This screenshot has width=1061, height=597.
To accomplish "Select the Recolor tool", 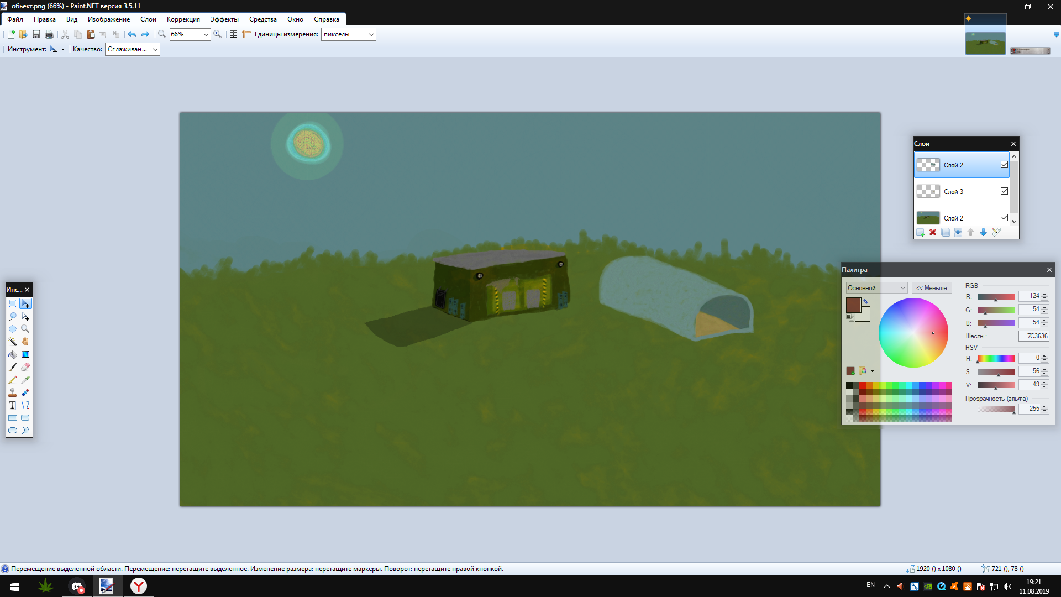I will pyautogui.click(x=25, y=392).
